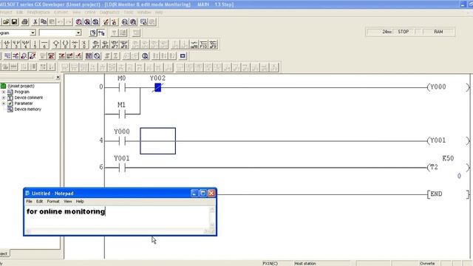Insert horizontal line with F9 icon

75,44
